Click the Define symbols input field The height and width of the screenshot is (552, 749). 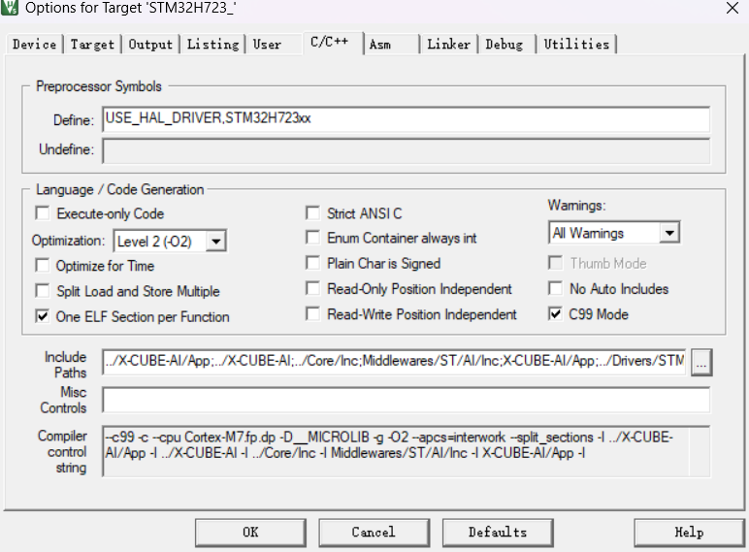[x=406, y=119]
